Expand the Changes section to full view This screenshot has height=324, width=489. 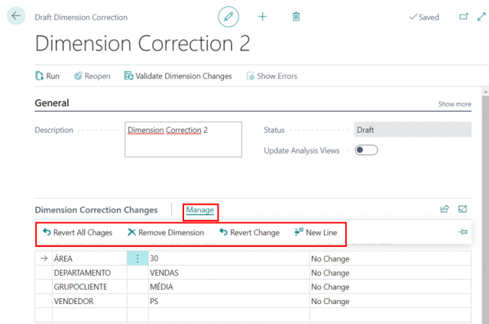click(463, 209)
